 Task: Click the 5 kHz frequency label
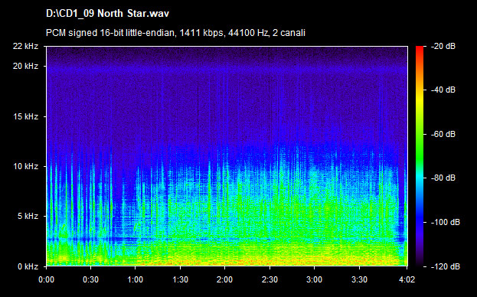28,216
